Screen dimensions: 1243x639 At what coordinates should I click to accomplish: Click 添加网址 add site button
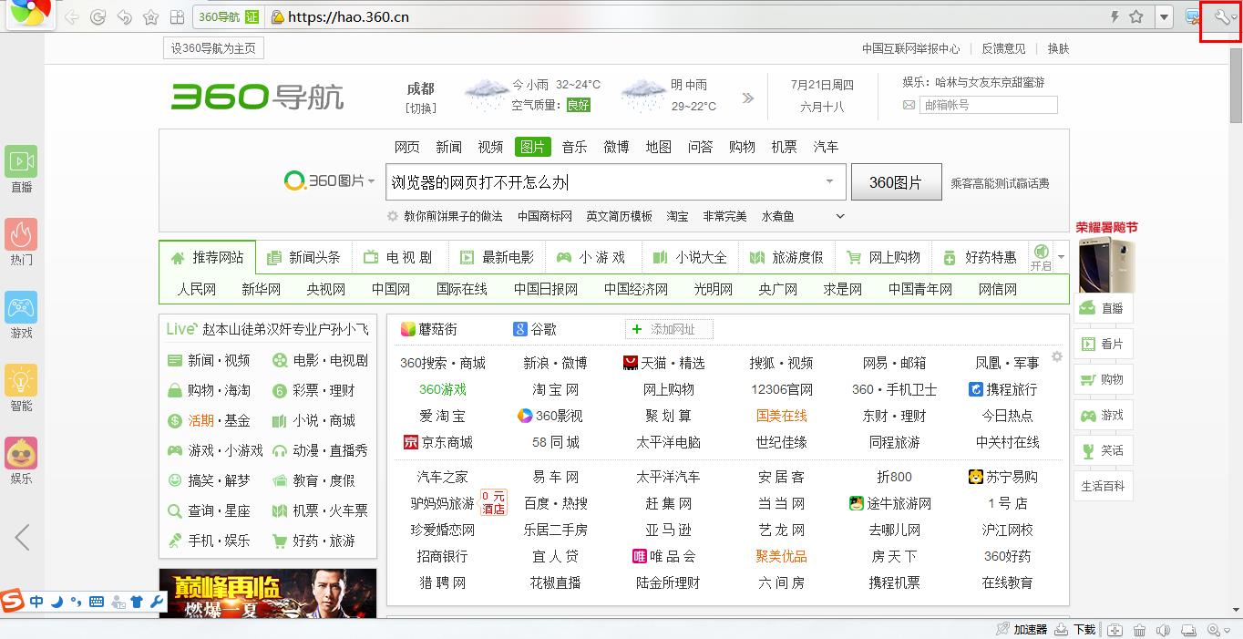click(669, 329)
